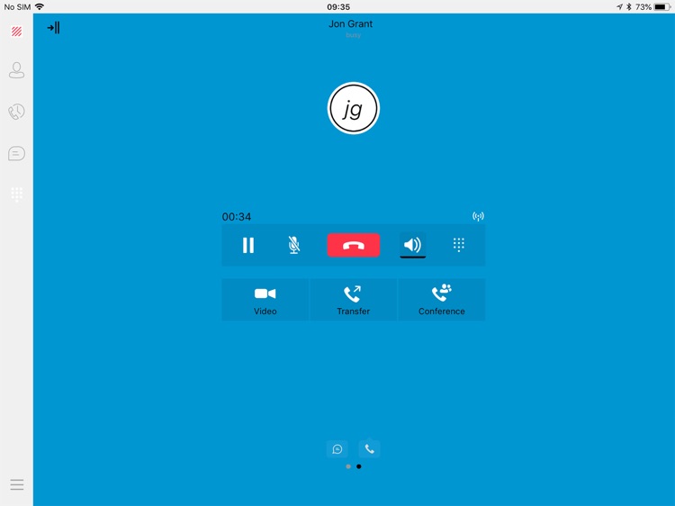675x506 pixels.
Task: Switch to phone call tab at bottom
Action: coord(369,449)
